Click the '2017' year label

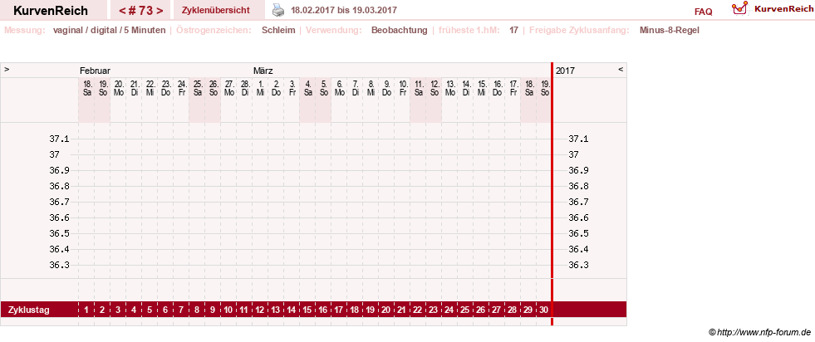(565, 71)
